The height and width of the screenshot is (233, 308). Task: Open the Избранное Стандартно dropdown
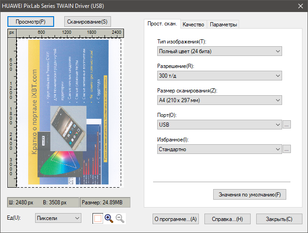tap(219, 149)
